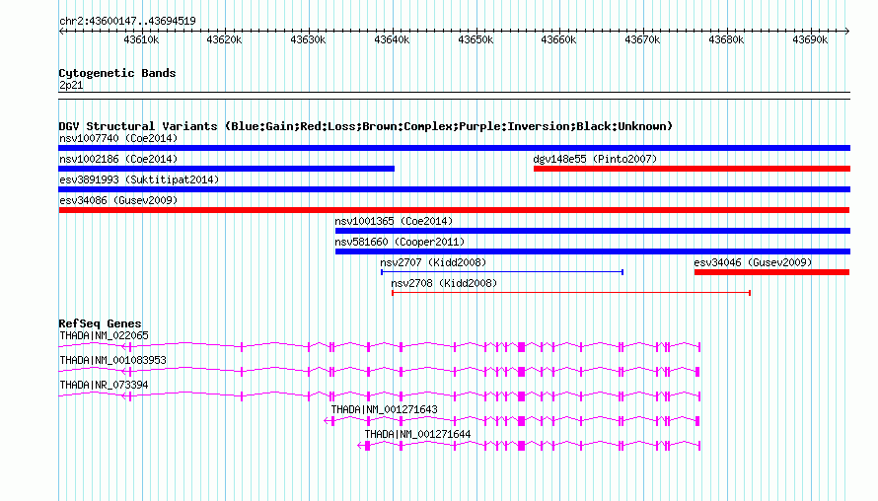Click the ruler's right-pointing arrow end
878x501 pixels.
coord(847,32)
